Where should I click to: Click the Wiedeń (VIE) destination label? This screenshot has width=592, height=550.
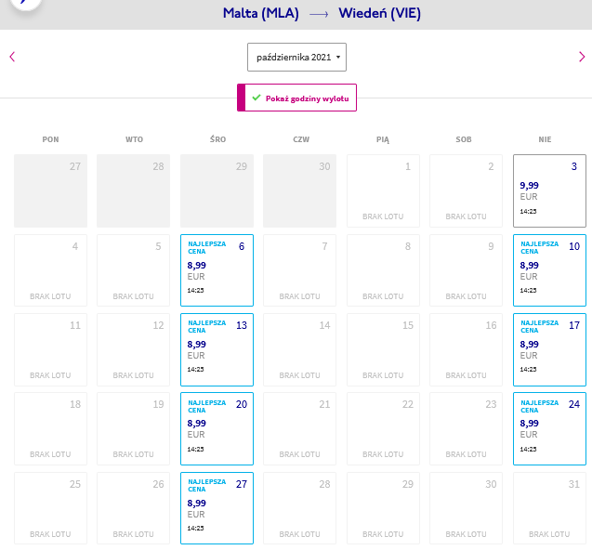pyautogui.click(x=379, y=13)
